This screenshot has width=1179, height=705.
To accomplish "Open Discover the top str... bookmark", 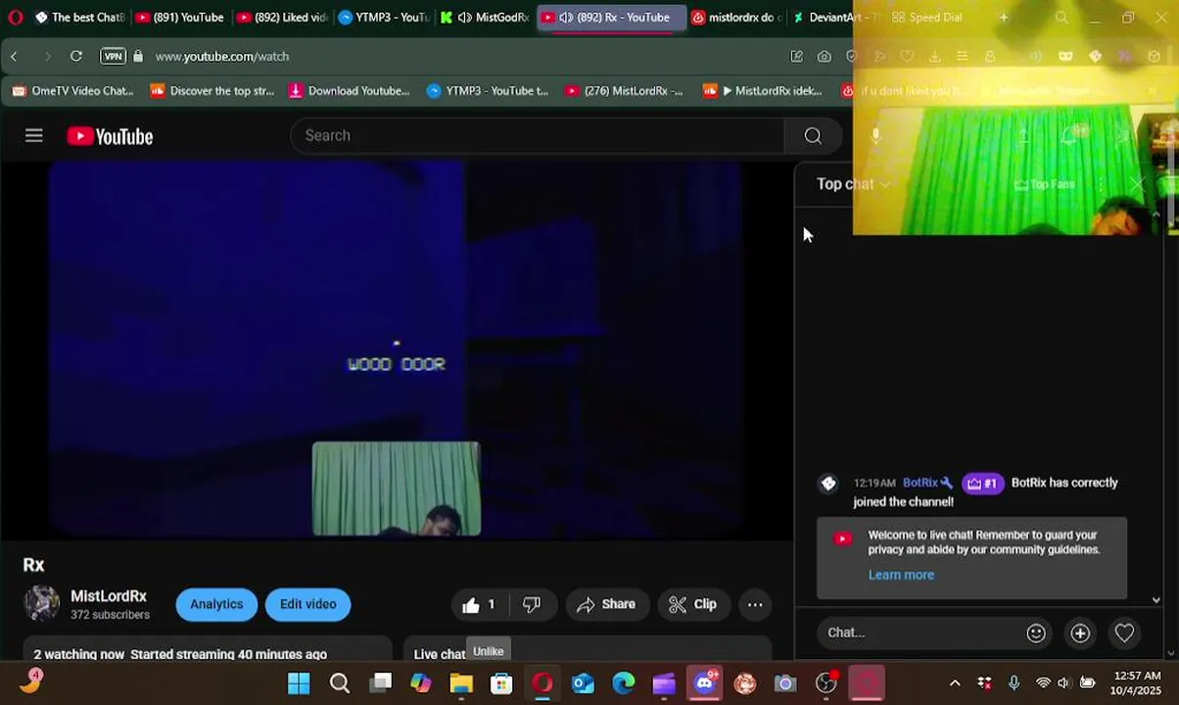I will (212, 91).
